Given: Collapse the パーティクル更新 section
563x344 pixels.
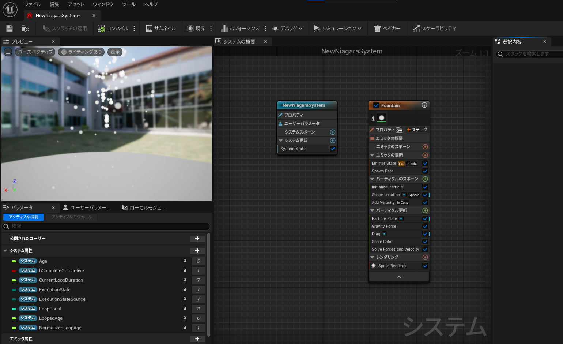Looking at the screenshot, I should (372, 210).
